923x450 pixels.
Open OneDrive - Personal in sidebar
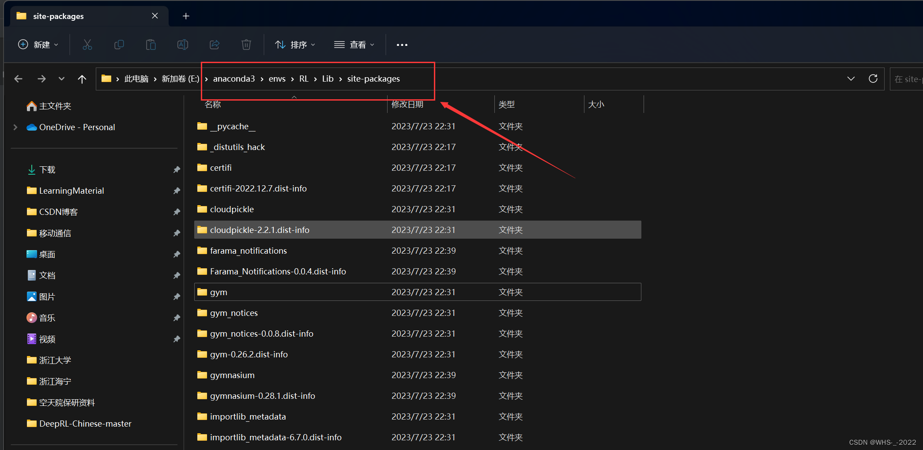click(77, 127)
